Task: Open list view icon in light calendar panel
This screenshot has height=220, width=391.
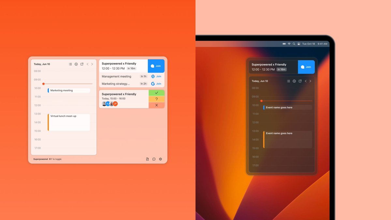Action: 70,64
